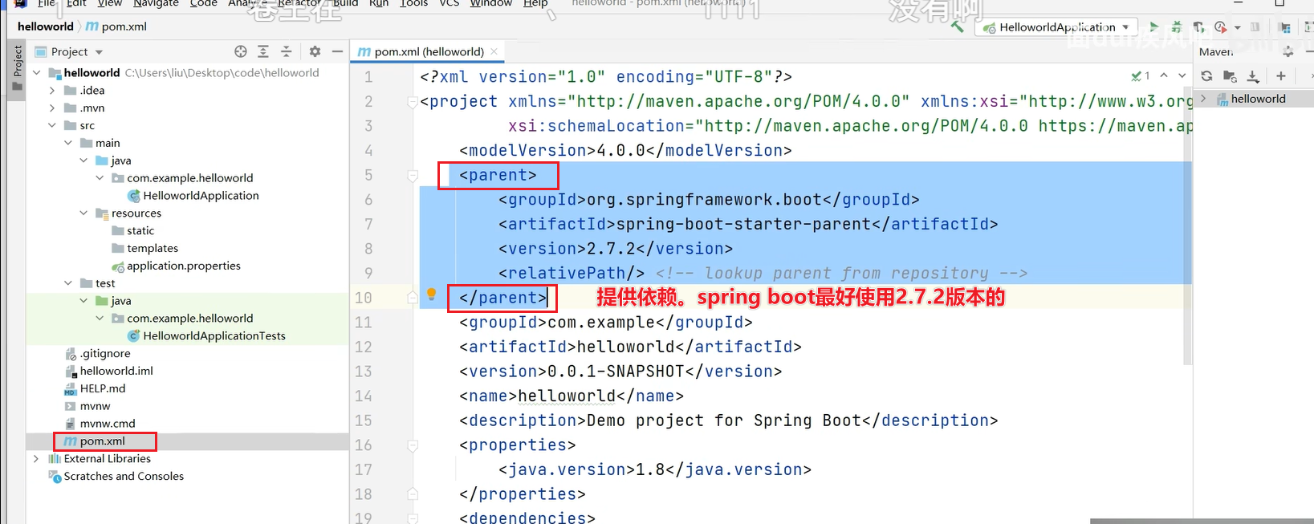Add a Maven project with the plus icon
This screenshot has width=1314, height=524.
tap(1280, 76)
